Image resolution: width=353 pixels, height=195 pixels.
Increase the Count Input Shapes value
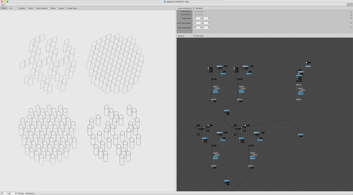pyautogui.click(x=209, y=23)
